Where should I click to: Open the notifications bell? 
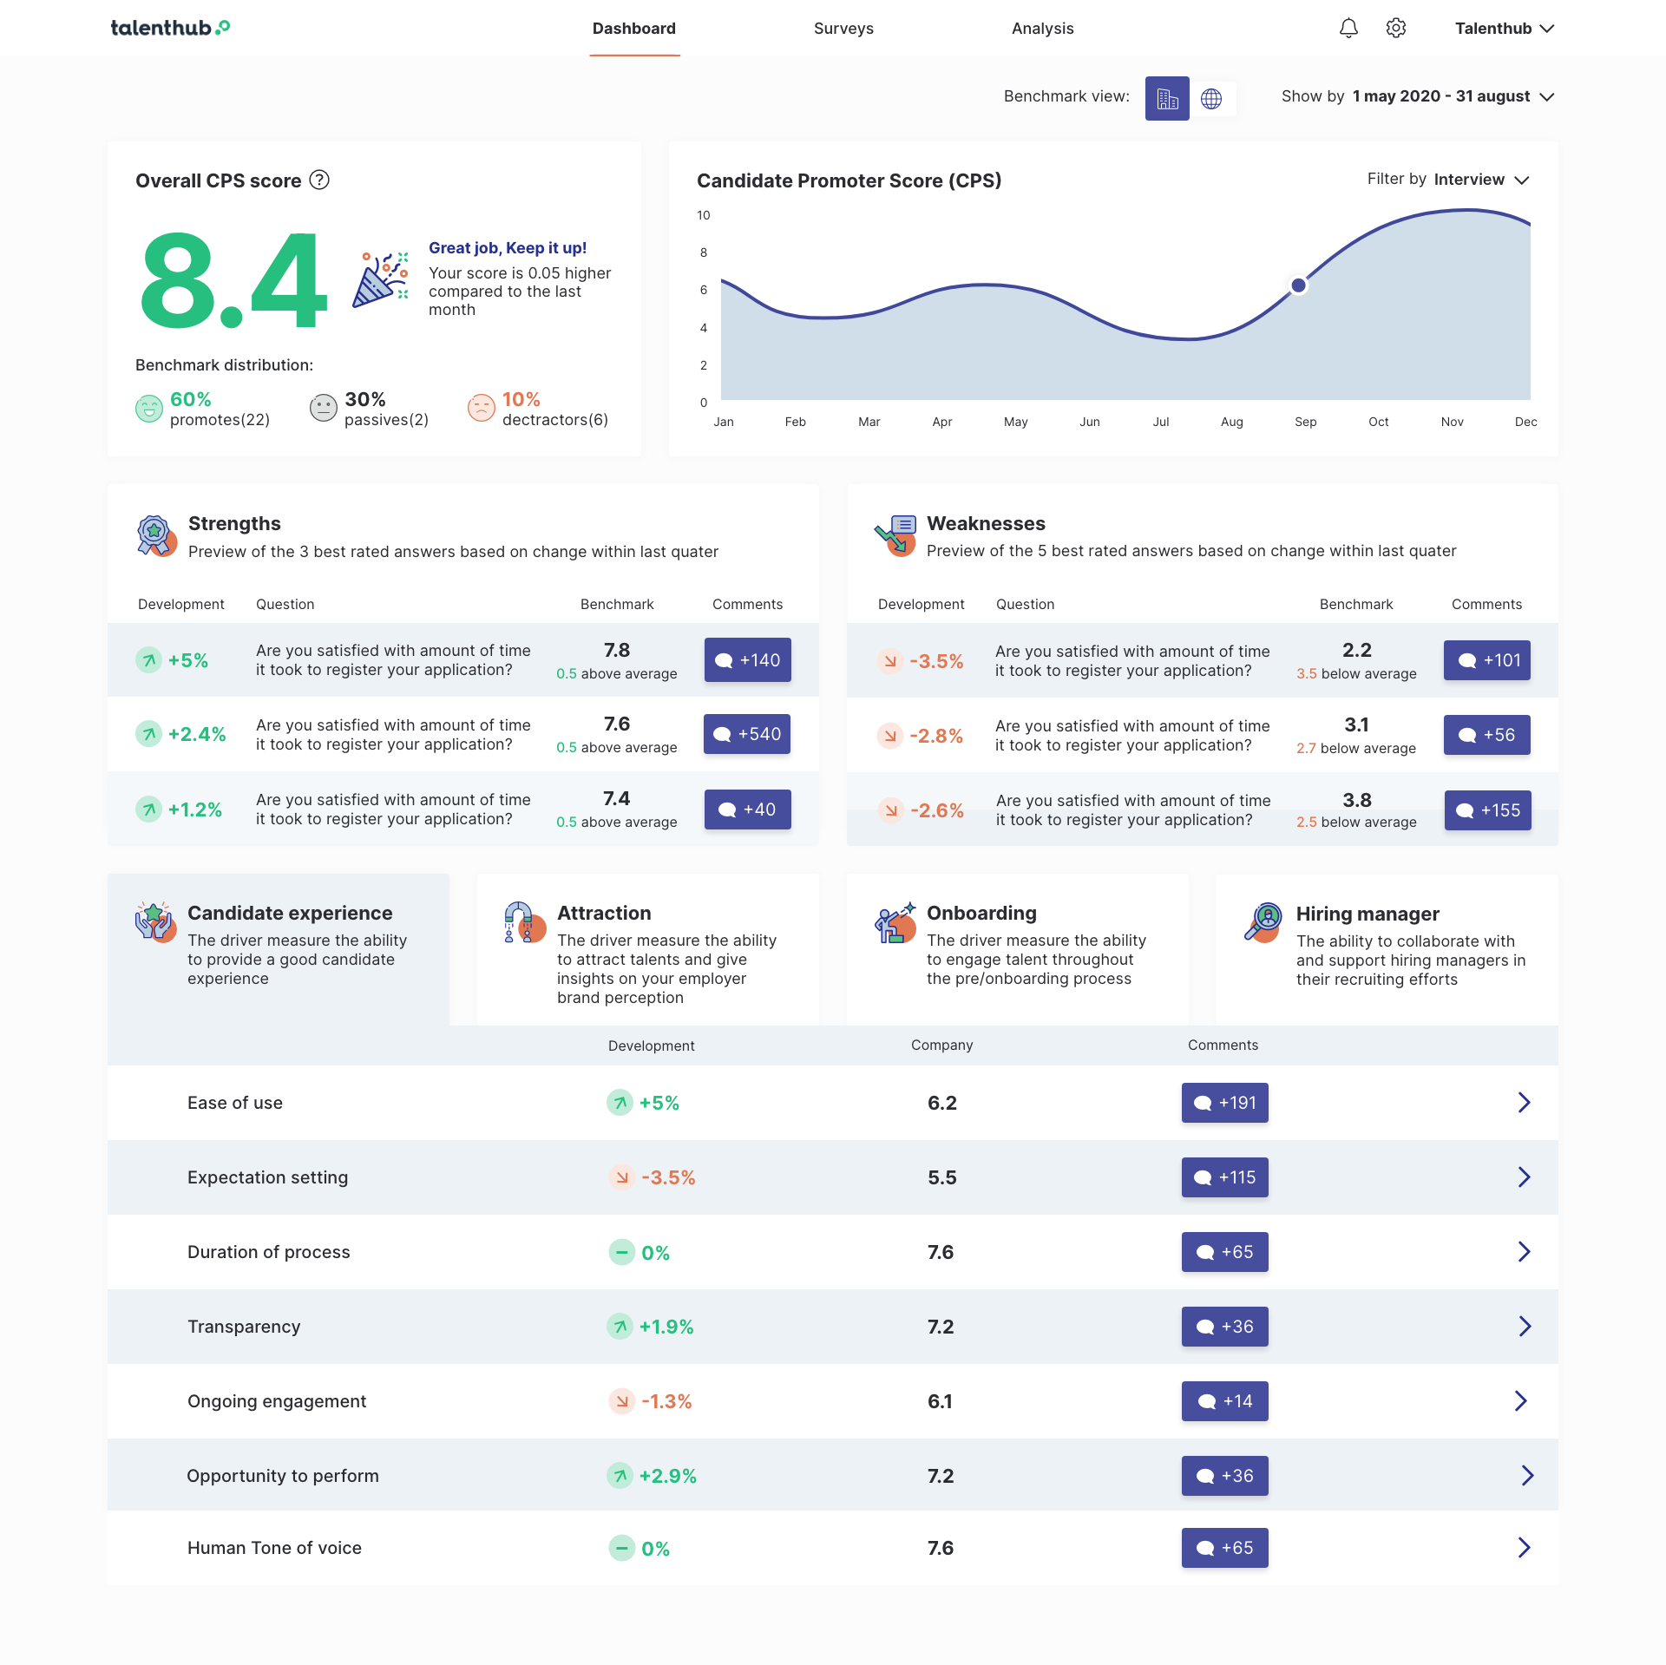pos(1348,29)
